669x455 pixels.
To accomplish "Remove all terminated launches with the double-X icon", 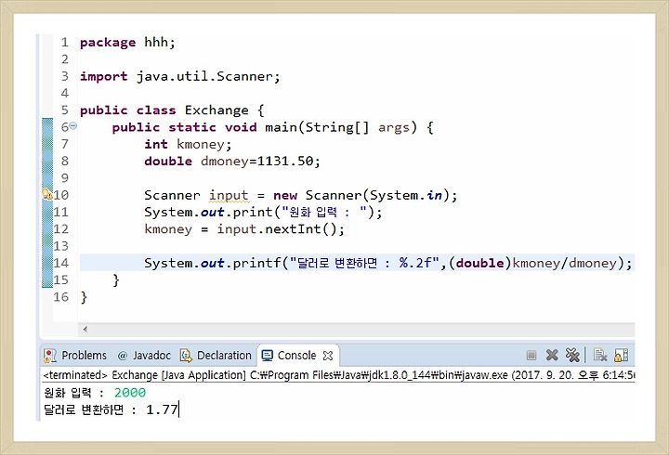I will (x=572, y=355).
